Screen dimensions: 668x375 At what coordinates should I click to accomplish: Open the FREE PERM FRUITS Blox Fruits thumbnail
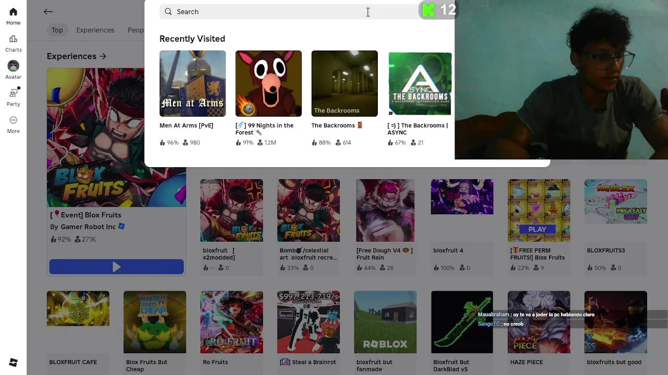point(539,210)
